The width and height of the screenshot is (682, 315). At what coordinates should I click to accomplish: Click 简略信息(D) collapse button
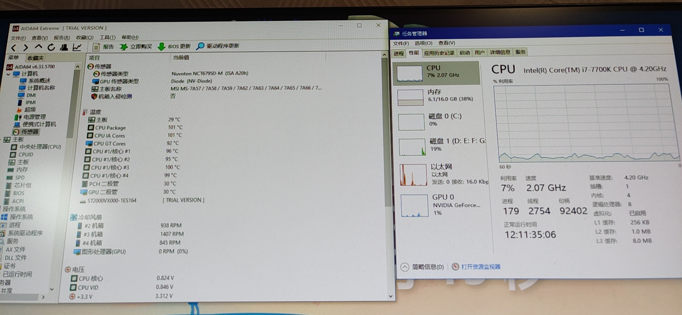click(x=422, y=267)
